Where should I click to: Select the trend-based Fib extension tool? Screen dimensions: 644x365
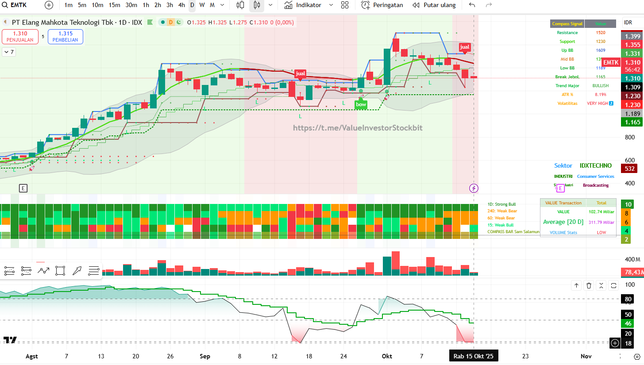[x=27, y=271]
